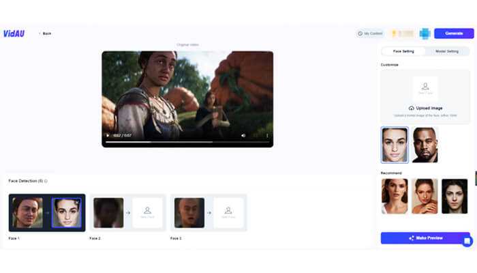Click the VidAU logo
This screenshot has height=273, width=477.
click(14, 33)
